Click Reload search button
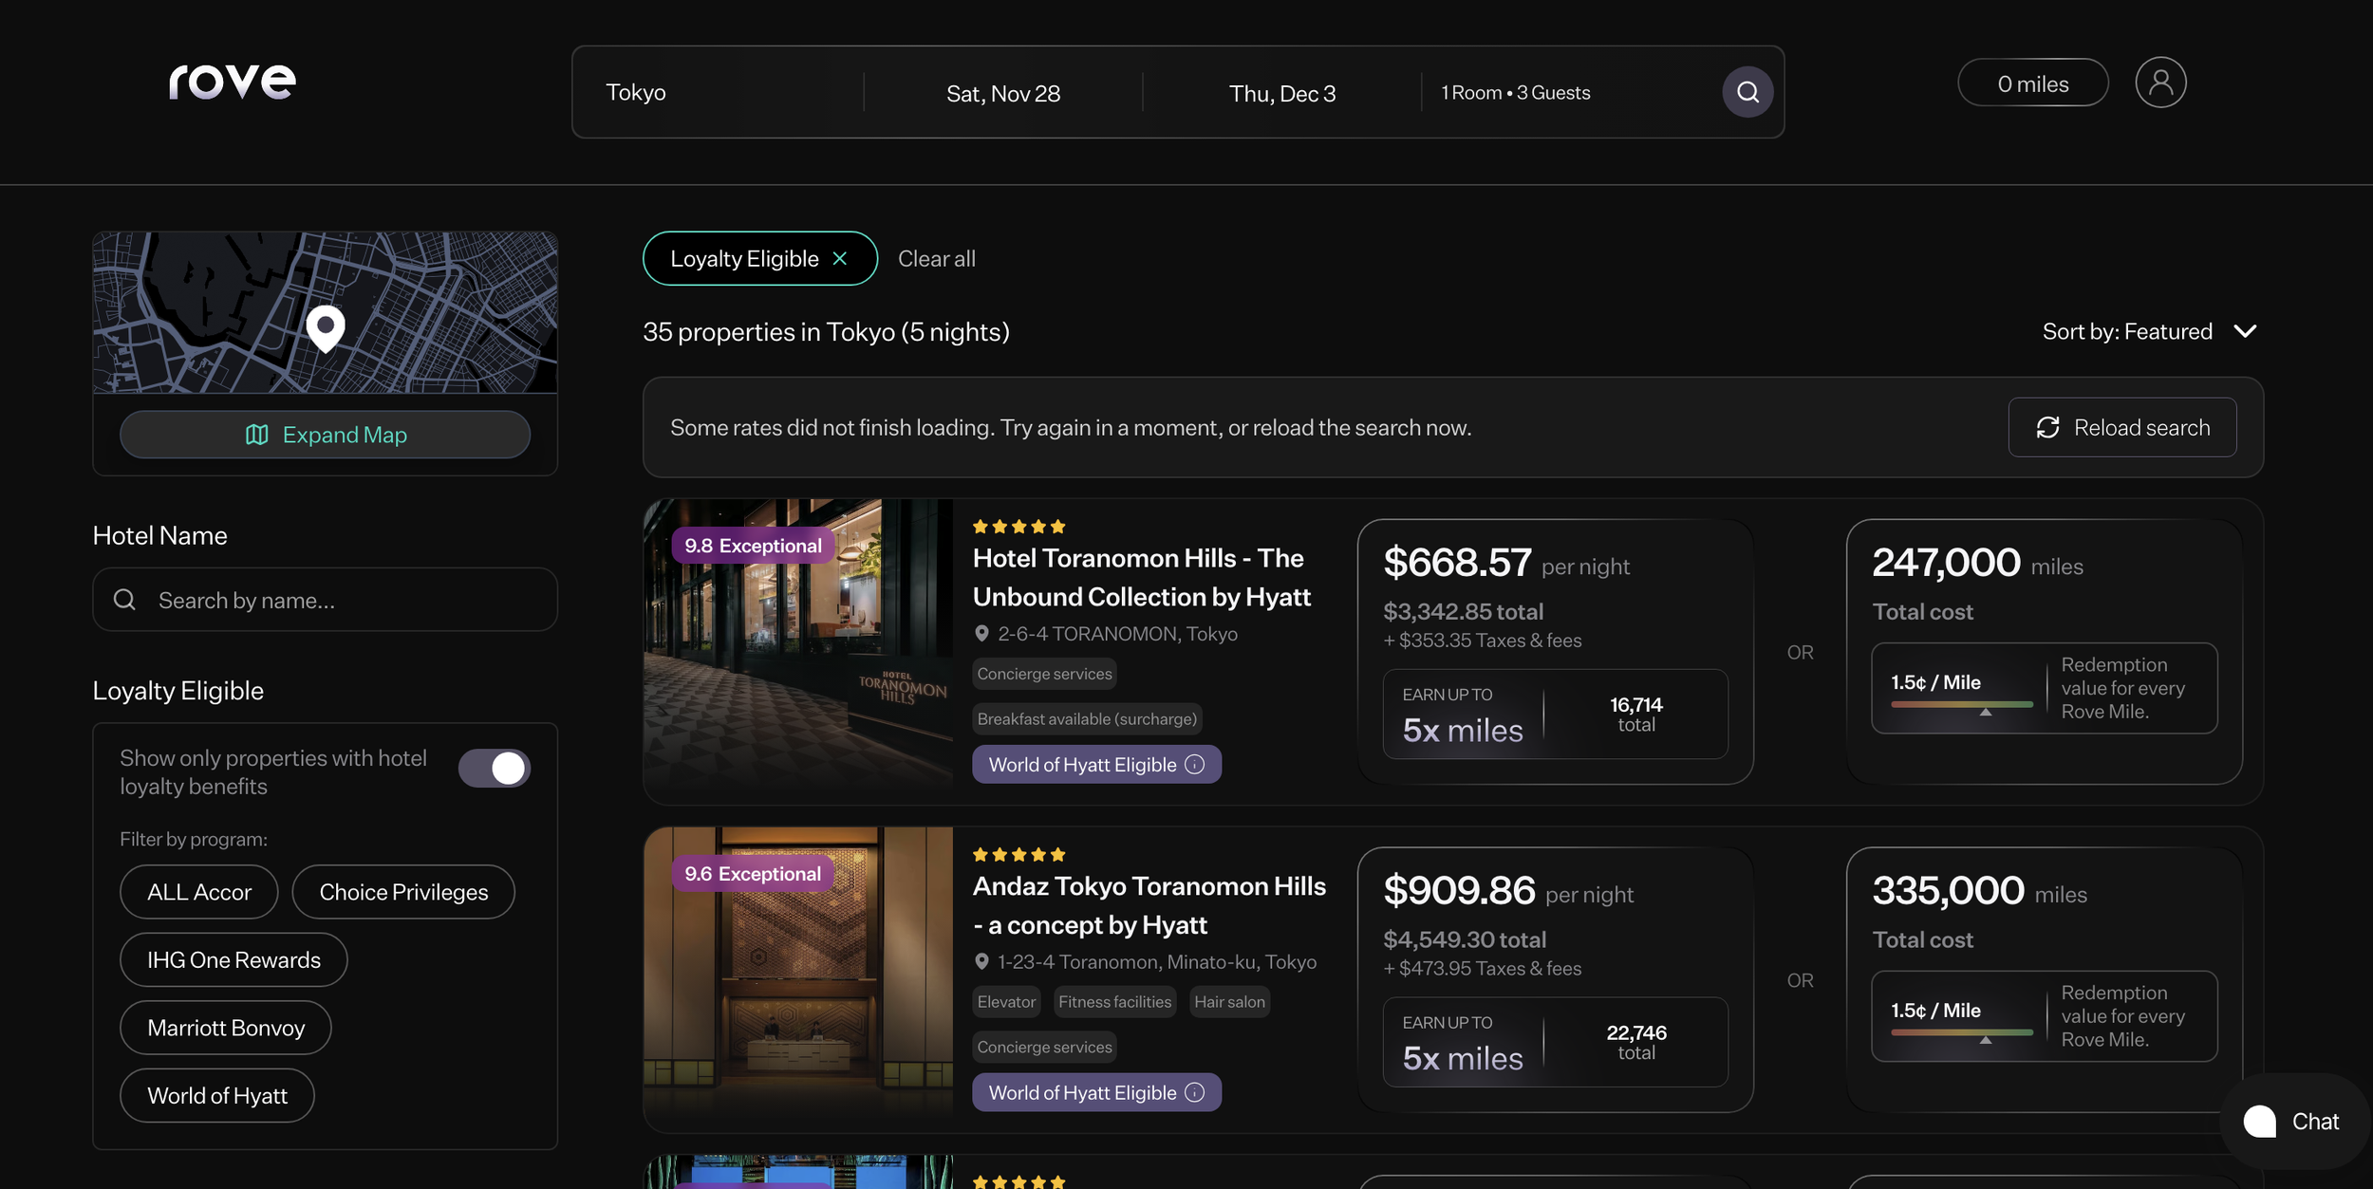Screen dimensions: 2373x1189 coord(2122,428)
